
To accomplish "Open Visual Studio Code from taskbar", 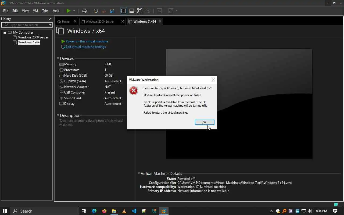I will pyautogui.click(x=134, y=211).
